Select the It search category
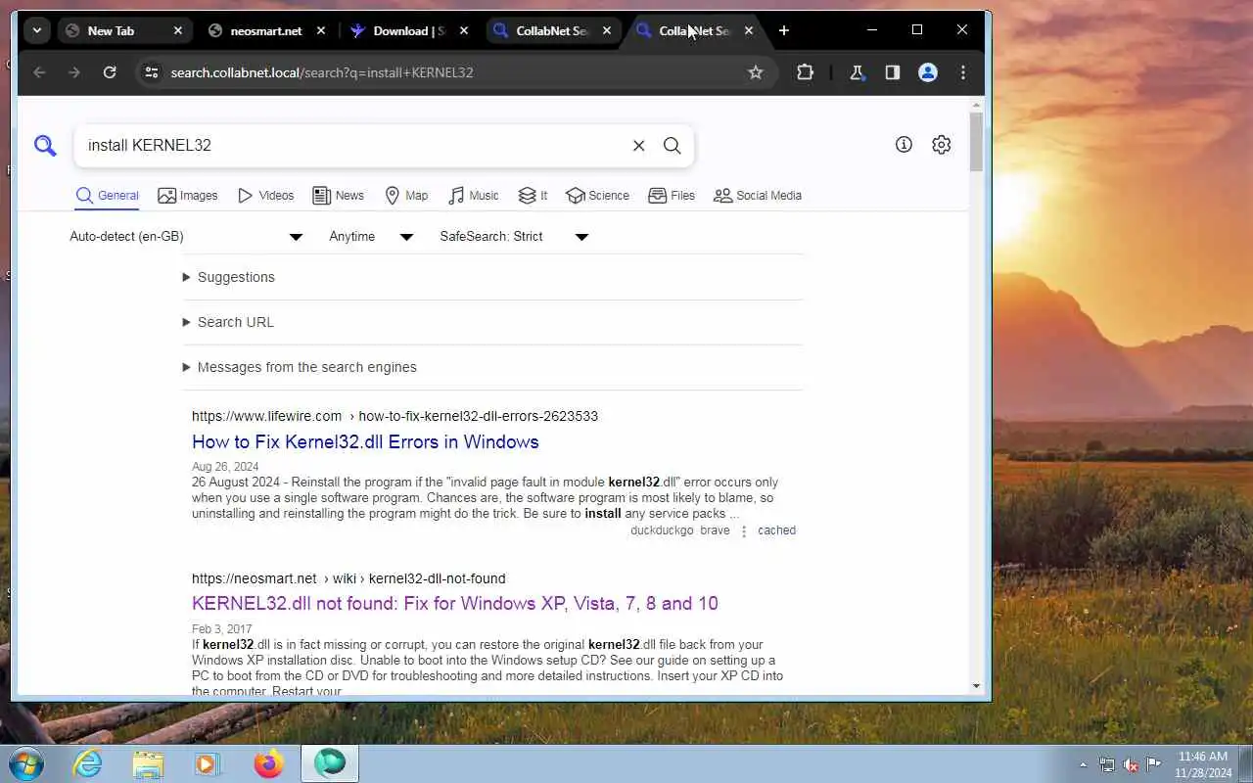 [x=533, y=196]
